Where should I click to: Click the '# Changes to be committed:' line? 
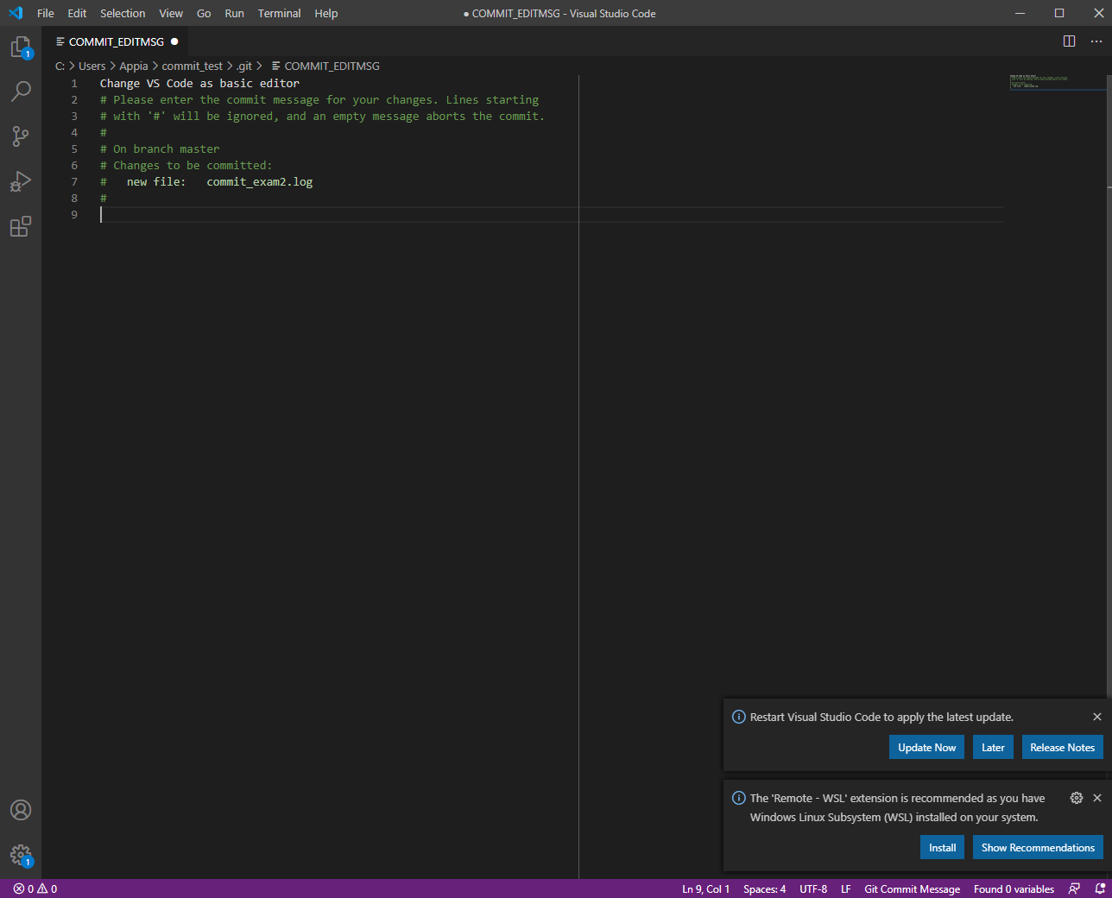tap(186, 165)
